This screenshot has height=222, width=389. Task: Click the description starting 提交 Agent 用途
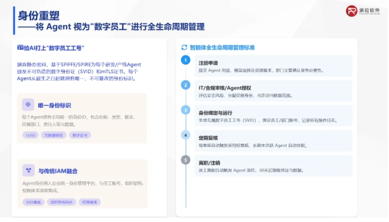click(261, 70)
